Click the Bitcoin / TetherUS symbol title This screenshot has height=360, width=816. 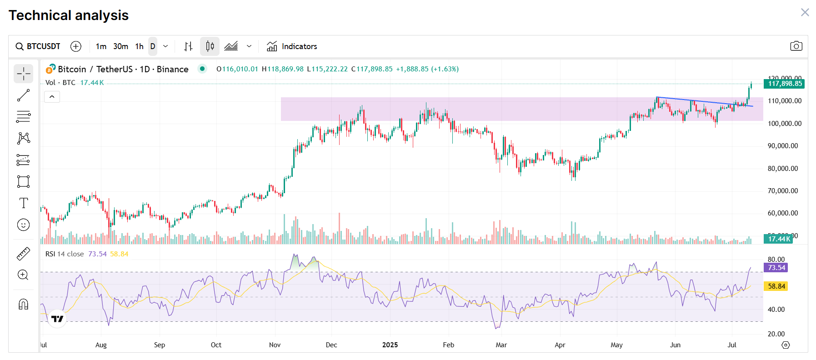pyautogui.click(x=123, y=69)
